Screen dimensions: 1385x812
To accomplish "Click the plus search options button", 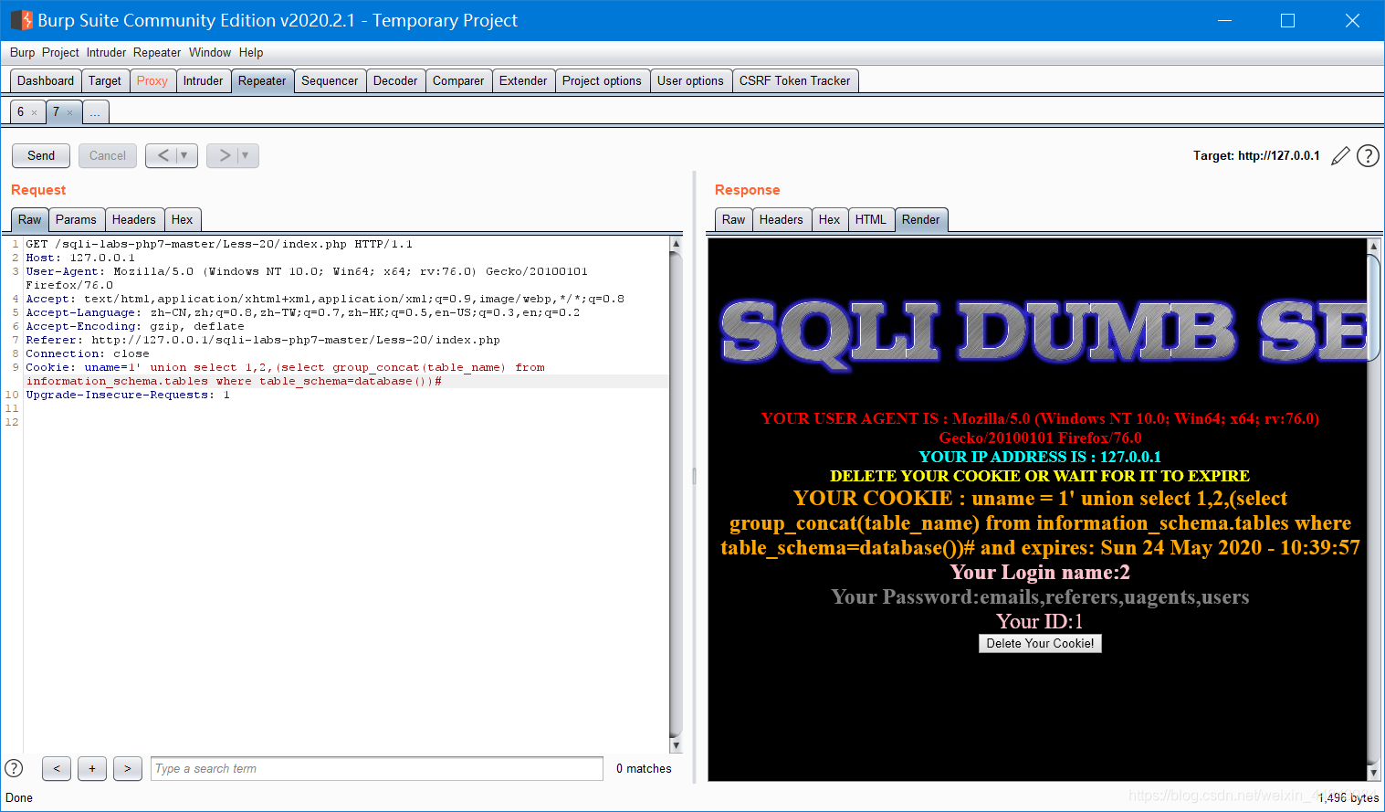I will click(x=92, y=768).
